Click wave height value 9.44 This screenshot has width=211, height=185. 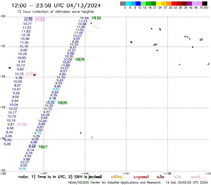pos(22,61)
